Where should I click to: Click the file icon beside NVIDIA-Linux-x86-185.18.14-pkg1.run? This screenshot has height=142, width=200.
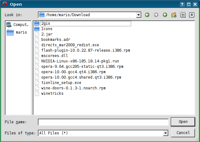click(x=37, y=61)
